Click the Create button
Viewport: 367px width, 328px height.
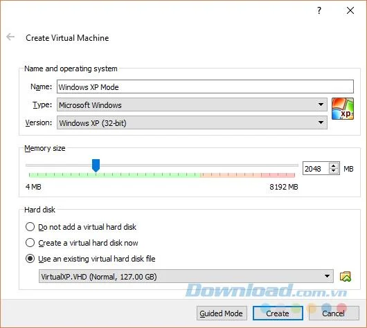point(278,313)
